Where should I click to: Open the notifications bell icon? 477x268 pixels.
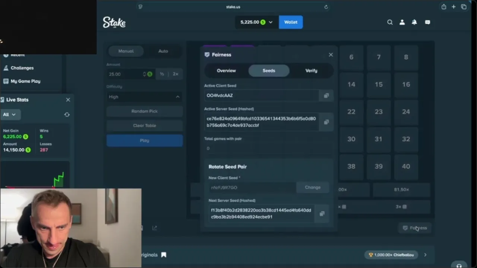pos(414,22)
